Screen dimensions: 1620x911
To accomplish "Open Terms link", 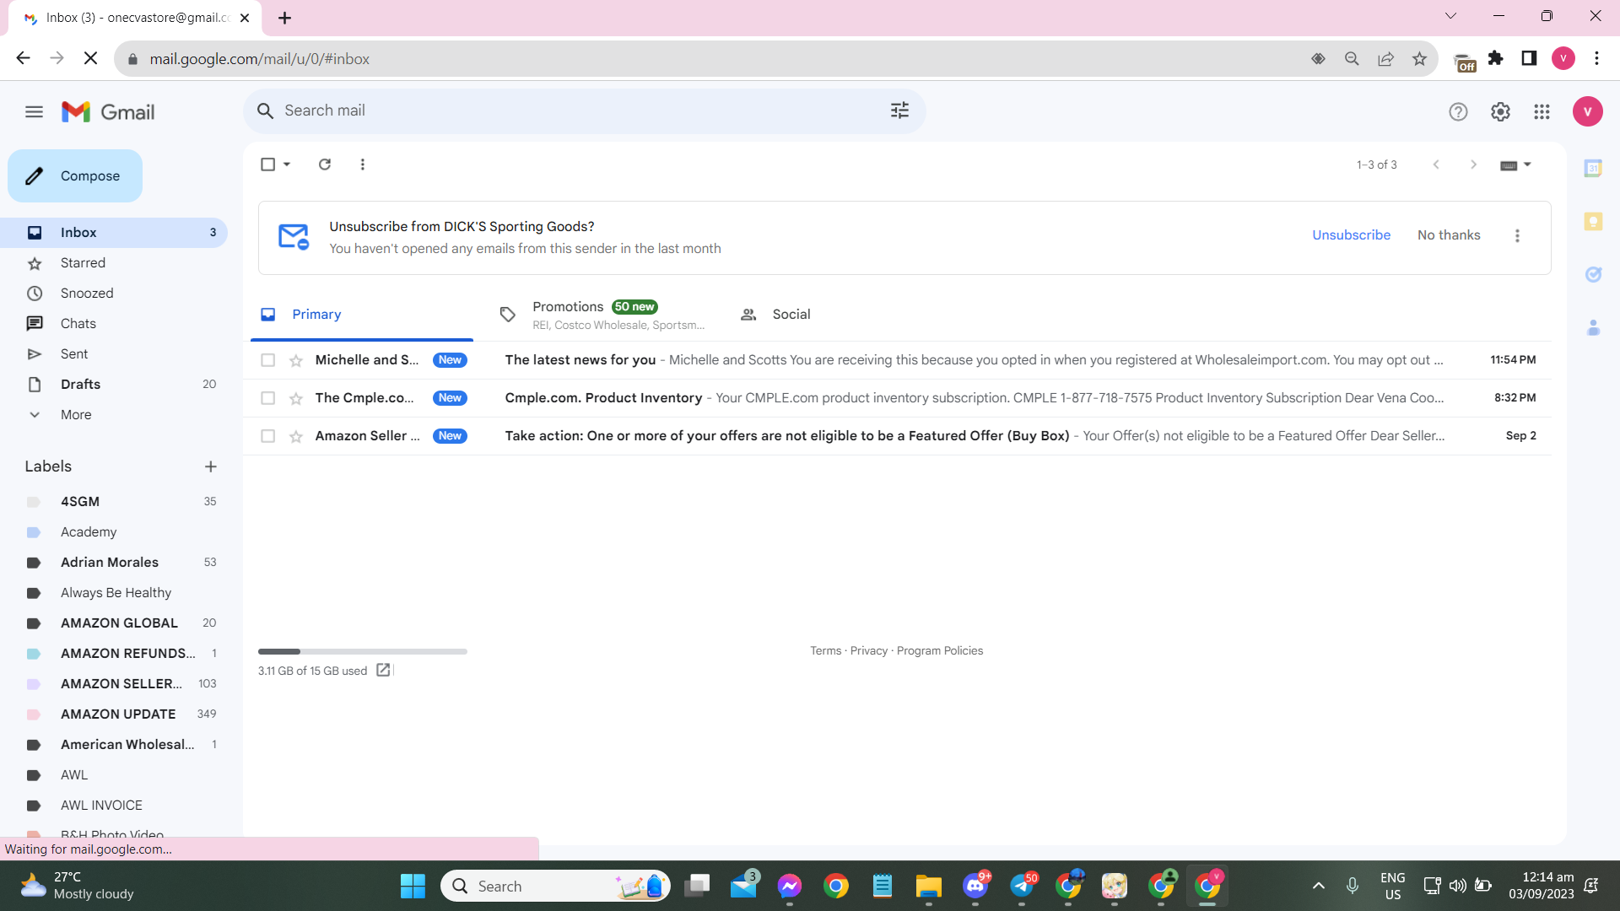I will point(825,650).
